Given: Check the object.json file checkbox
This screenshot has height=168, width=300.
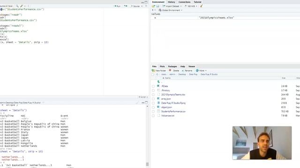Looking at the screenshot, I should (x=153, y=107).
